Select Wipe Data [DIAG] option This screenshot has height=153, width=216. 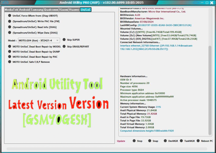click(x=10, y=33)
